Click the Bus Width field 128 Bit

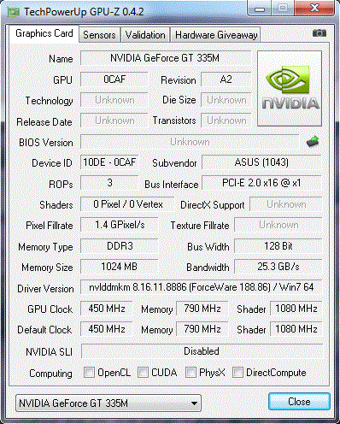point(278,246)
